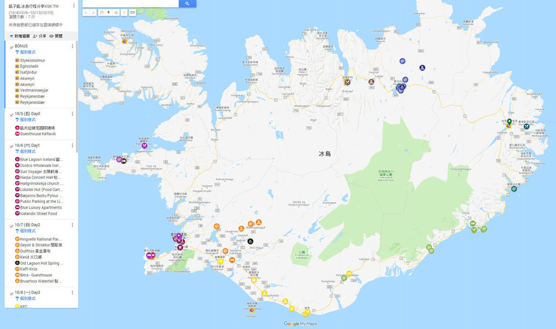556x329 pixels.
Task: Select Icelandic Street Food list entry
Action: [x=39, y=214]
